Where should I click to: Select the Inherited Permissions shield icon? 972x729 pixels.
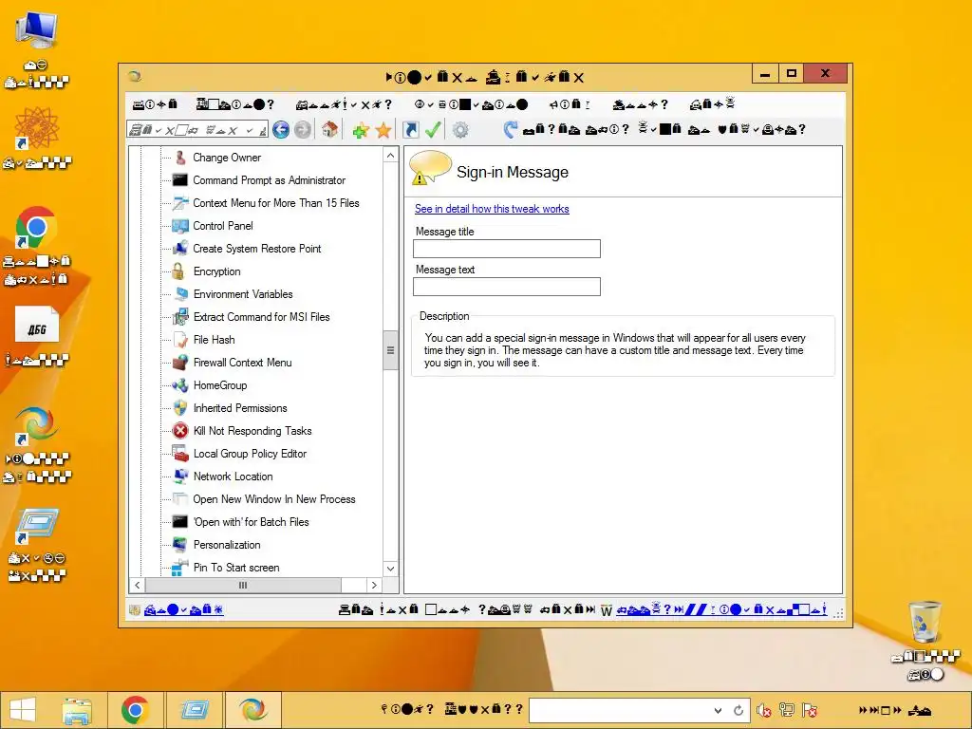point(180,408)
